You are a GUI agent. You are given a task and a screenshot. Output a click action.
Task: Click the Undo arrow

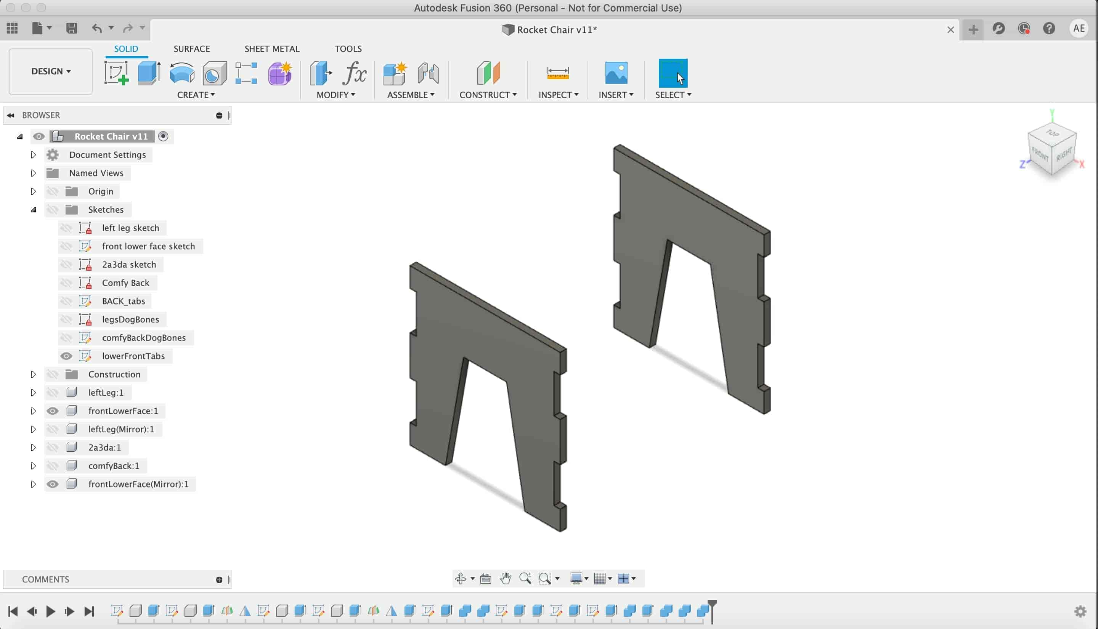click(97, 29)
